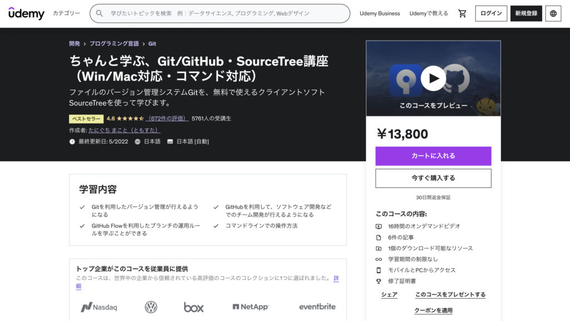Click checkmark beside GitHubを利用して
The width and height of the screenshot is (570, 321).
(216, 207)
